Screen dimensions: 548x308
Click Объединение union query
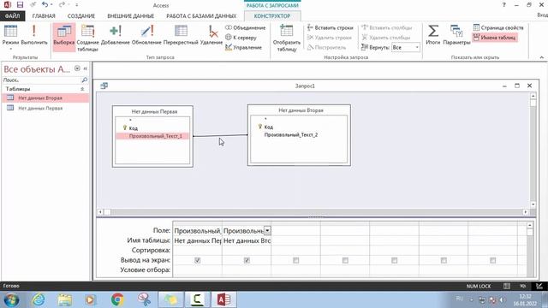(246, 27)
